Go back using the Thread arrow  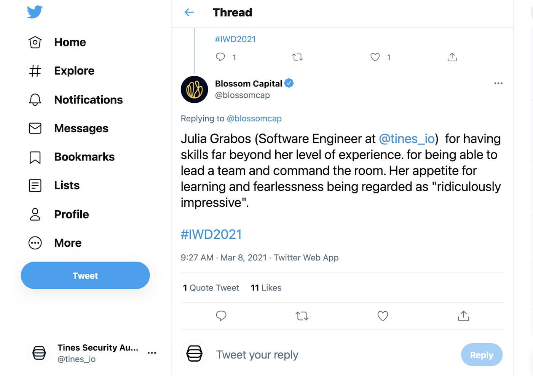[x=189, y=13]
